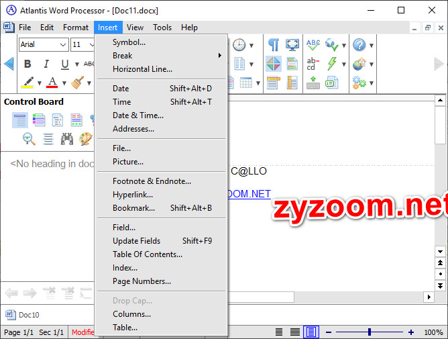This screenshot has height=339, width=448.
Task: Open the Arial font name combo box
Action: (44, 44)
